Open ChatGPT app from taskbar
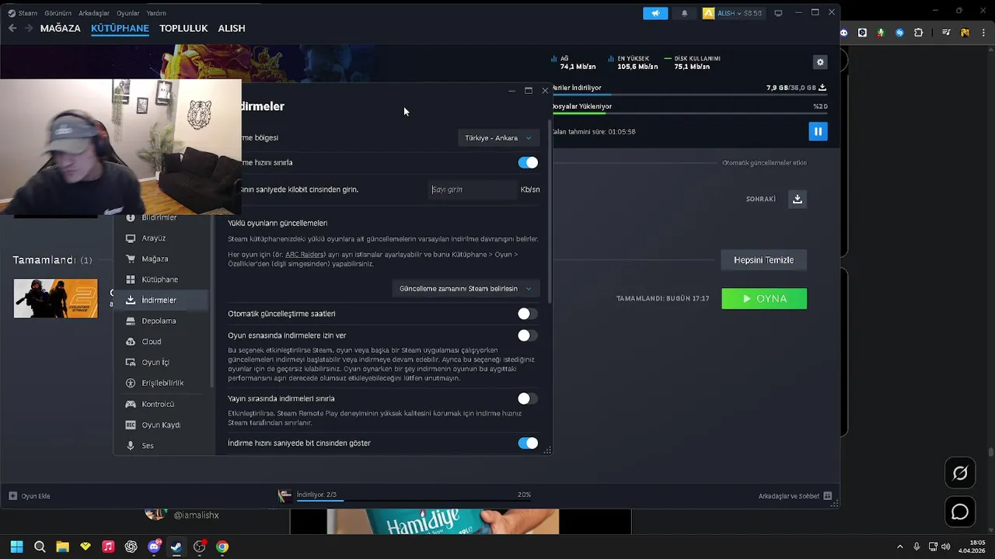This screenshot has height=559, width=995. pyautogui.click(x=131, y=547)
